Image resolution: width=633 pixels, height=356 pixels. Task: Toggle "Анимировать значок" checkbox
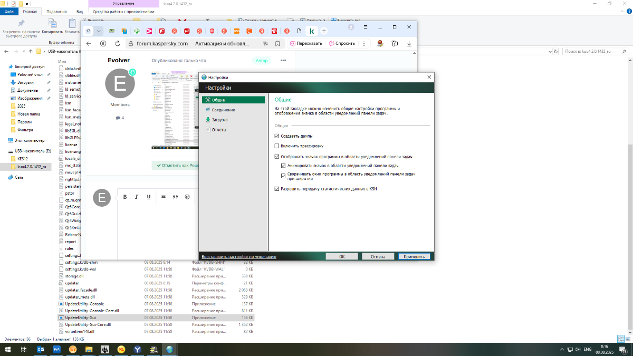[283, 166]
